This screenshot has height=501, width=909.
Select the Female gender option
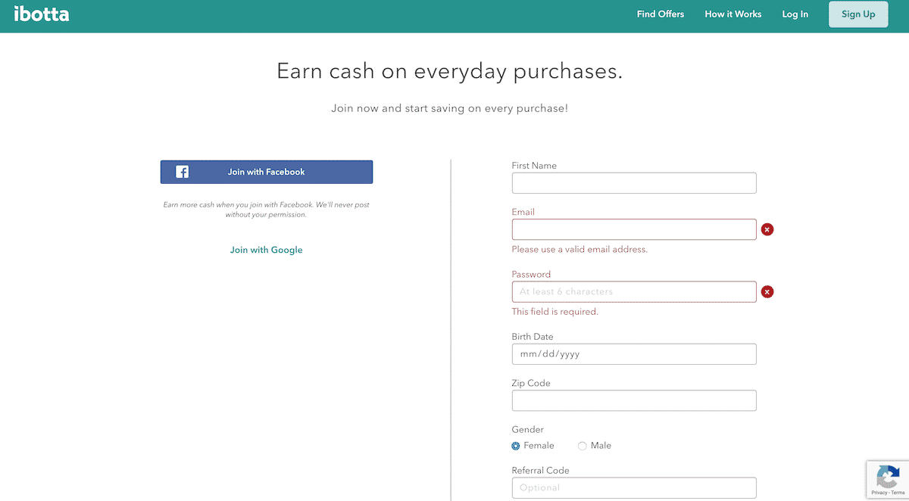click(516, 446)
